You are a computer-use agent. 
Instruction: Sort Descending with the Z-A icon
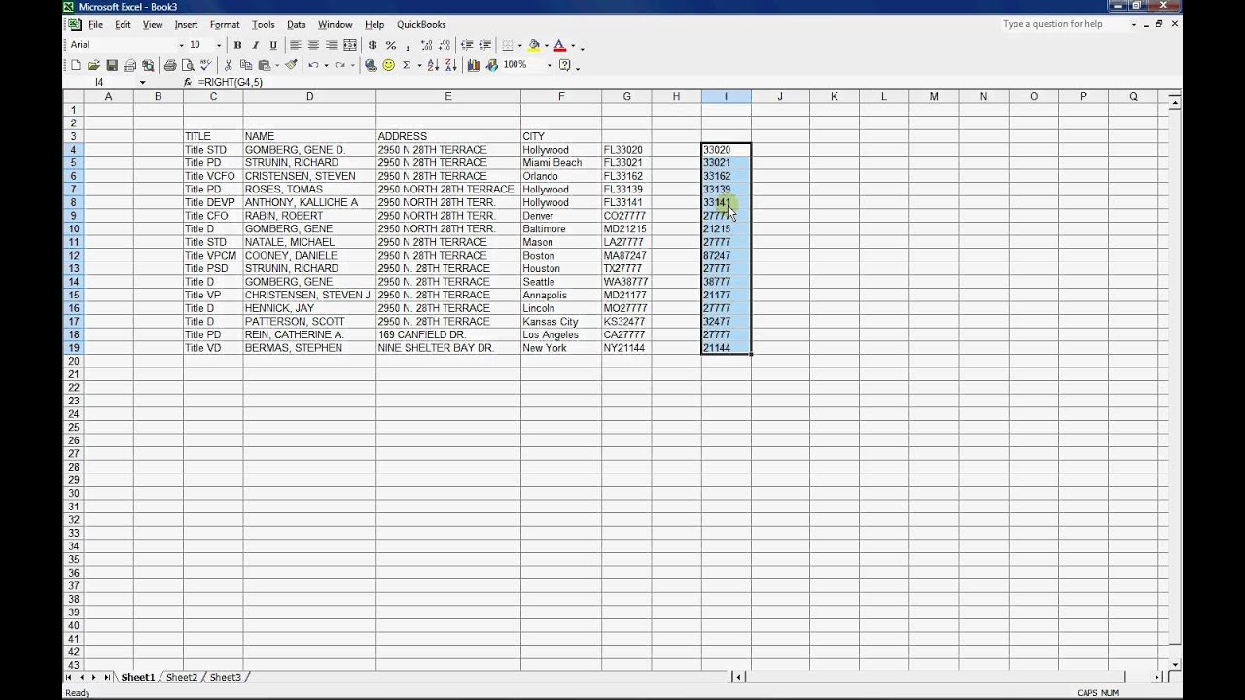point(450,65)
